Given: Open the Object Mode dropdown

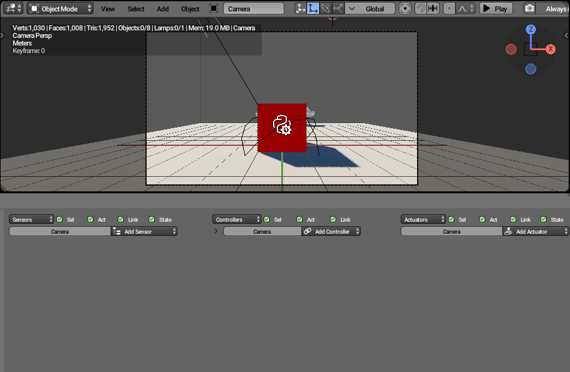Looking at the screenshot, I should (x=61, y=9).
